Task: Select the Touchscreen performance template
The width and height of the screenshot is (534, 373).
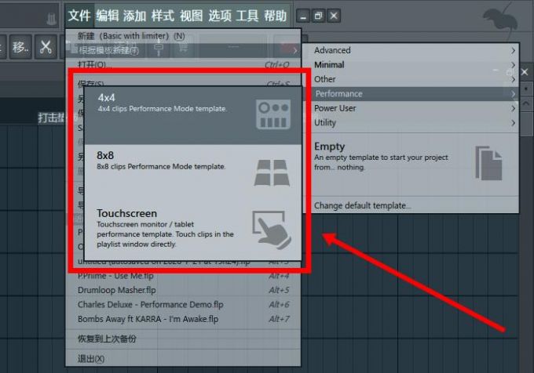Action: point(193,231)
